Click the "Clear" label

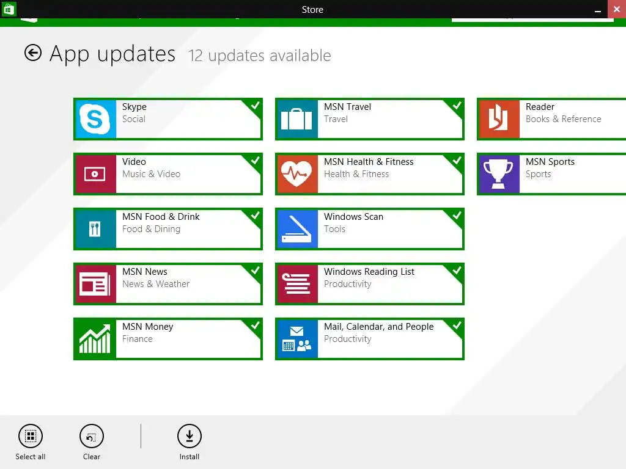pos(92,457)
